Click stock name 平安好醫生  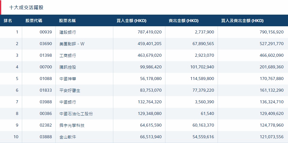[70, 90]
